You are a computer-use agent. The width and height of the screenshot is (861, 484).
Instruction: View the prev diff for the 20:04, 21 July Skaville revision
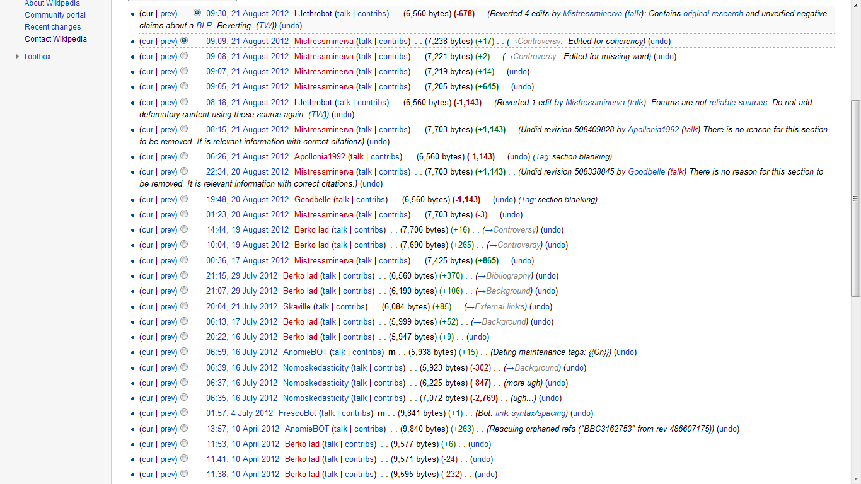168,306
